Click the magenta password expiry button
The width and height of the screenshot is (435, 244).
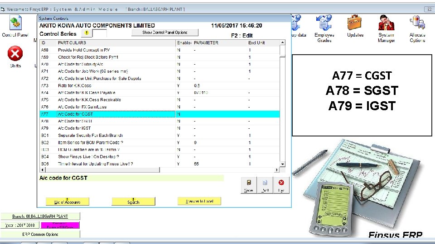tap(60, 225)
